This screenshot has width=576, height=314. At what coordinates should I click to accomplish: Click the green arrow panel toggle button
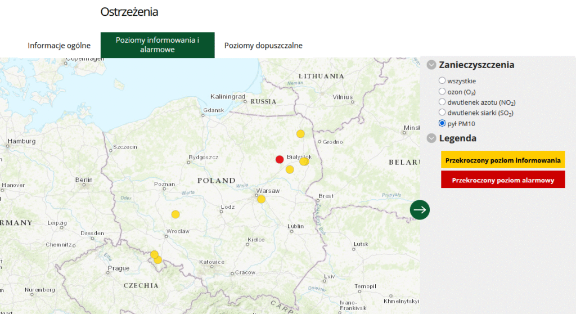(420, 210)
